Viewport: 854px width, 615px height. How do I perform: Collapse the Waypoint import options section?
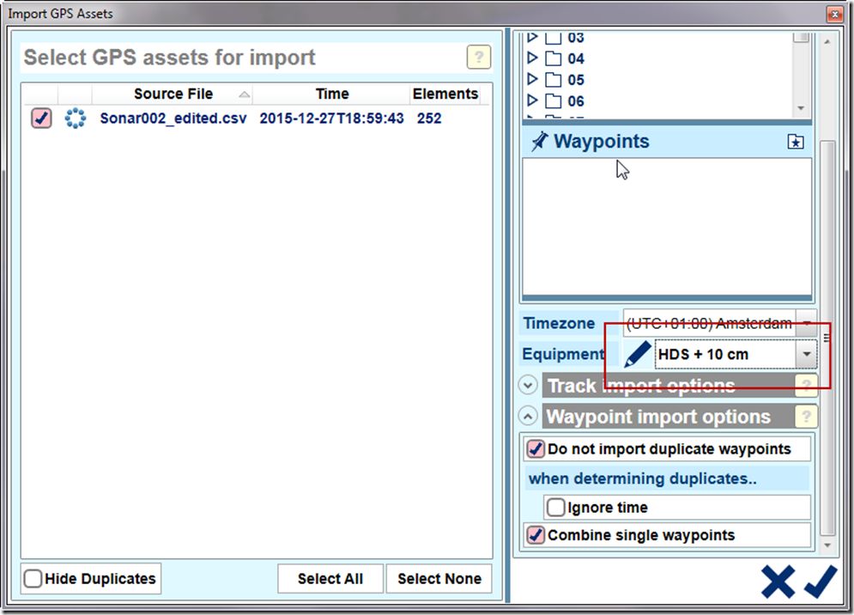pos(529,417)
